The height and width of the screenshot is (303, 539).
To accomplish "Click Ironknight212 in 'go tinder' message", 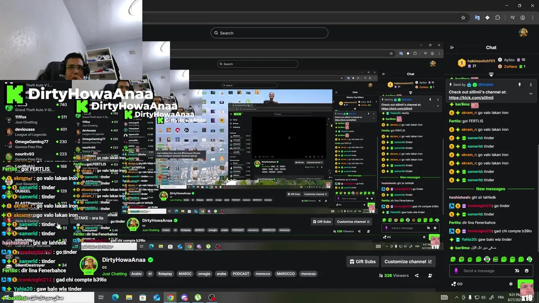I will [x=480, y=206].
